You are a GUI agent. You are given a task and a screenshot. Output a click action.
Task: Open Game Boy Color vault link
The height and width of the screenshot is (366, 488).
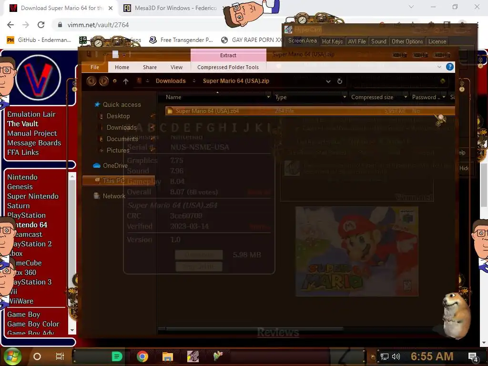pos(33,324)
